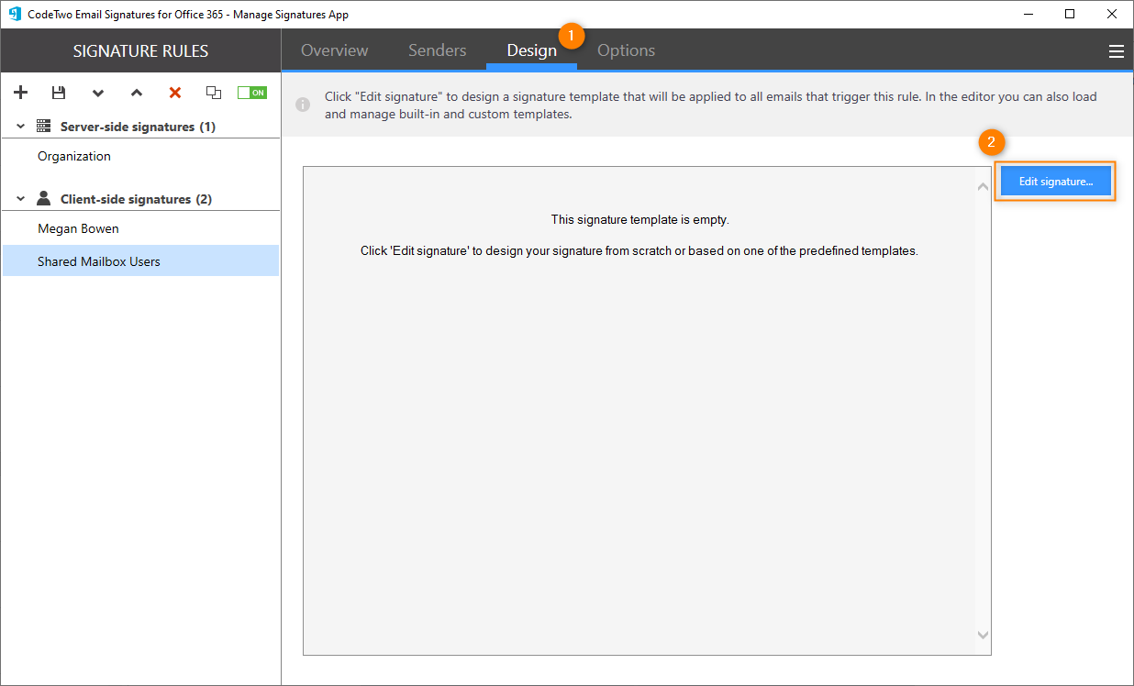The image size is (1134, 686).
Task: Click the scroll-down arrow of the preview scrollbar
Action: click(982, 634)
